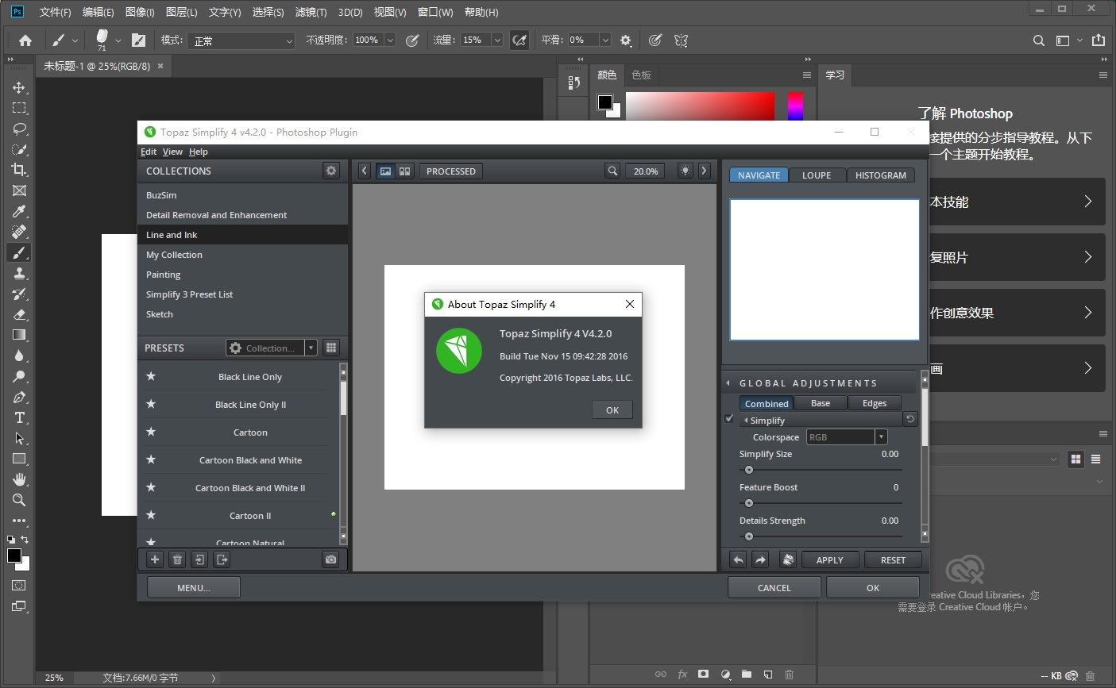Open the MENU... button

194,588
